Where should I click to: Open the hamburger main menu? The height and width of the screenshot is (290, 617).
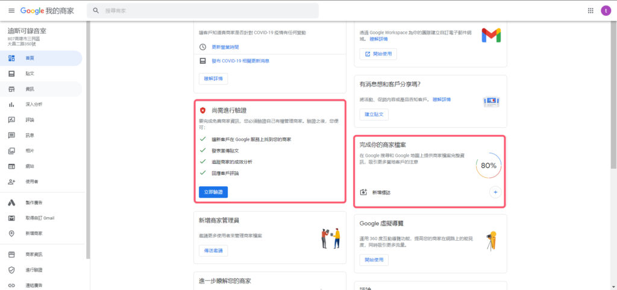(x=11, y=11)
